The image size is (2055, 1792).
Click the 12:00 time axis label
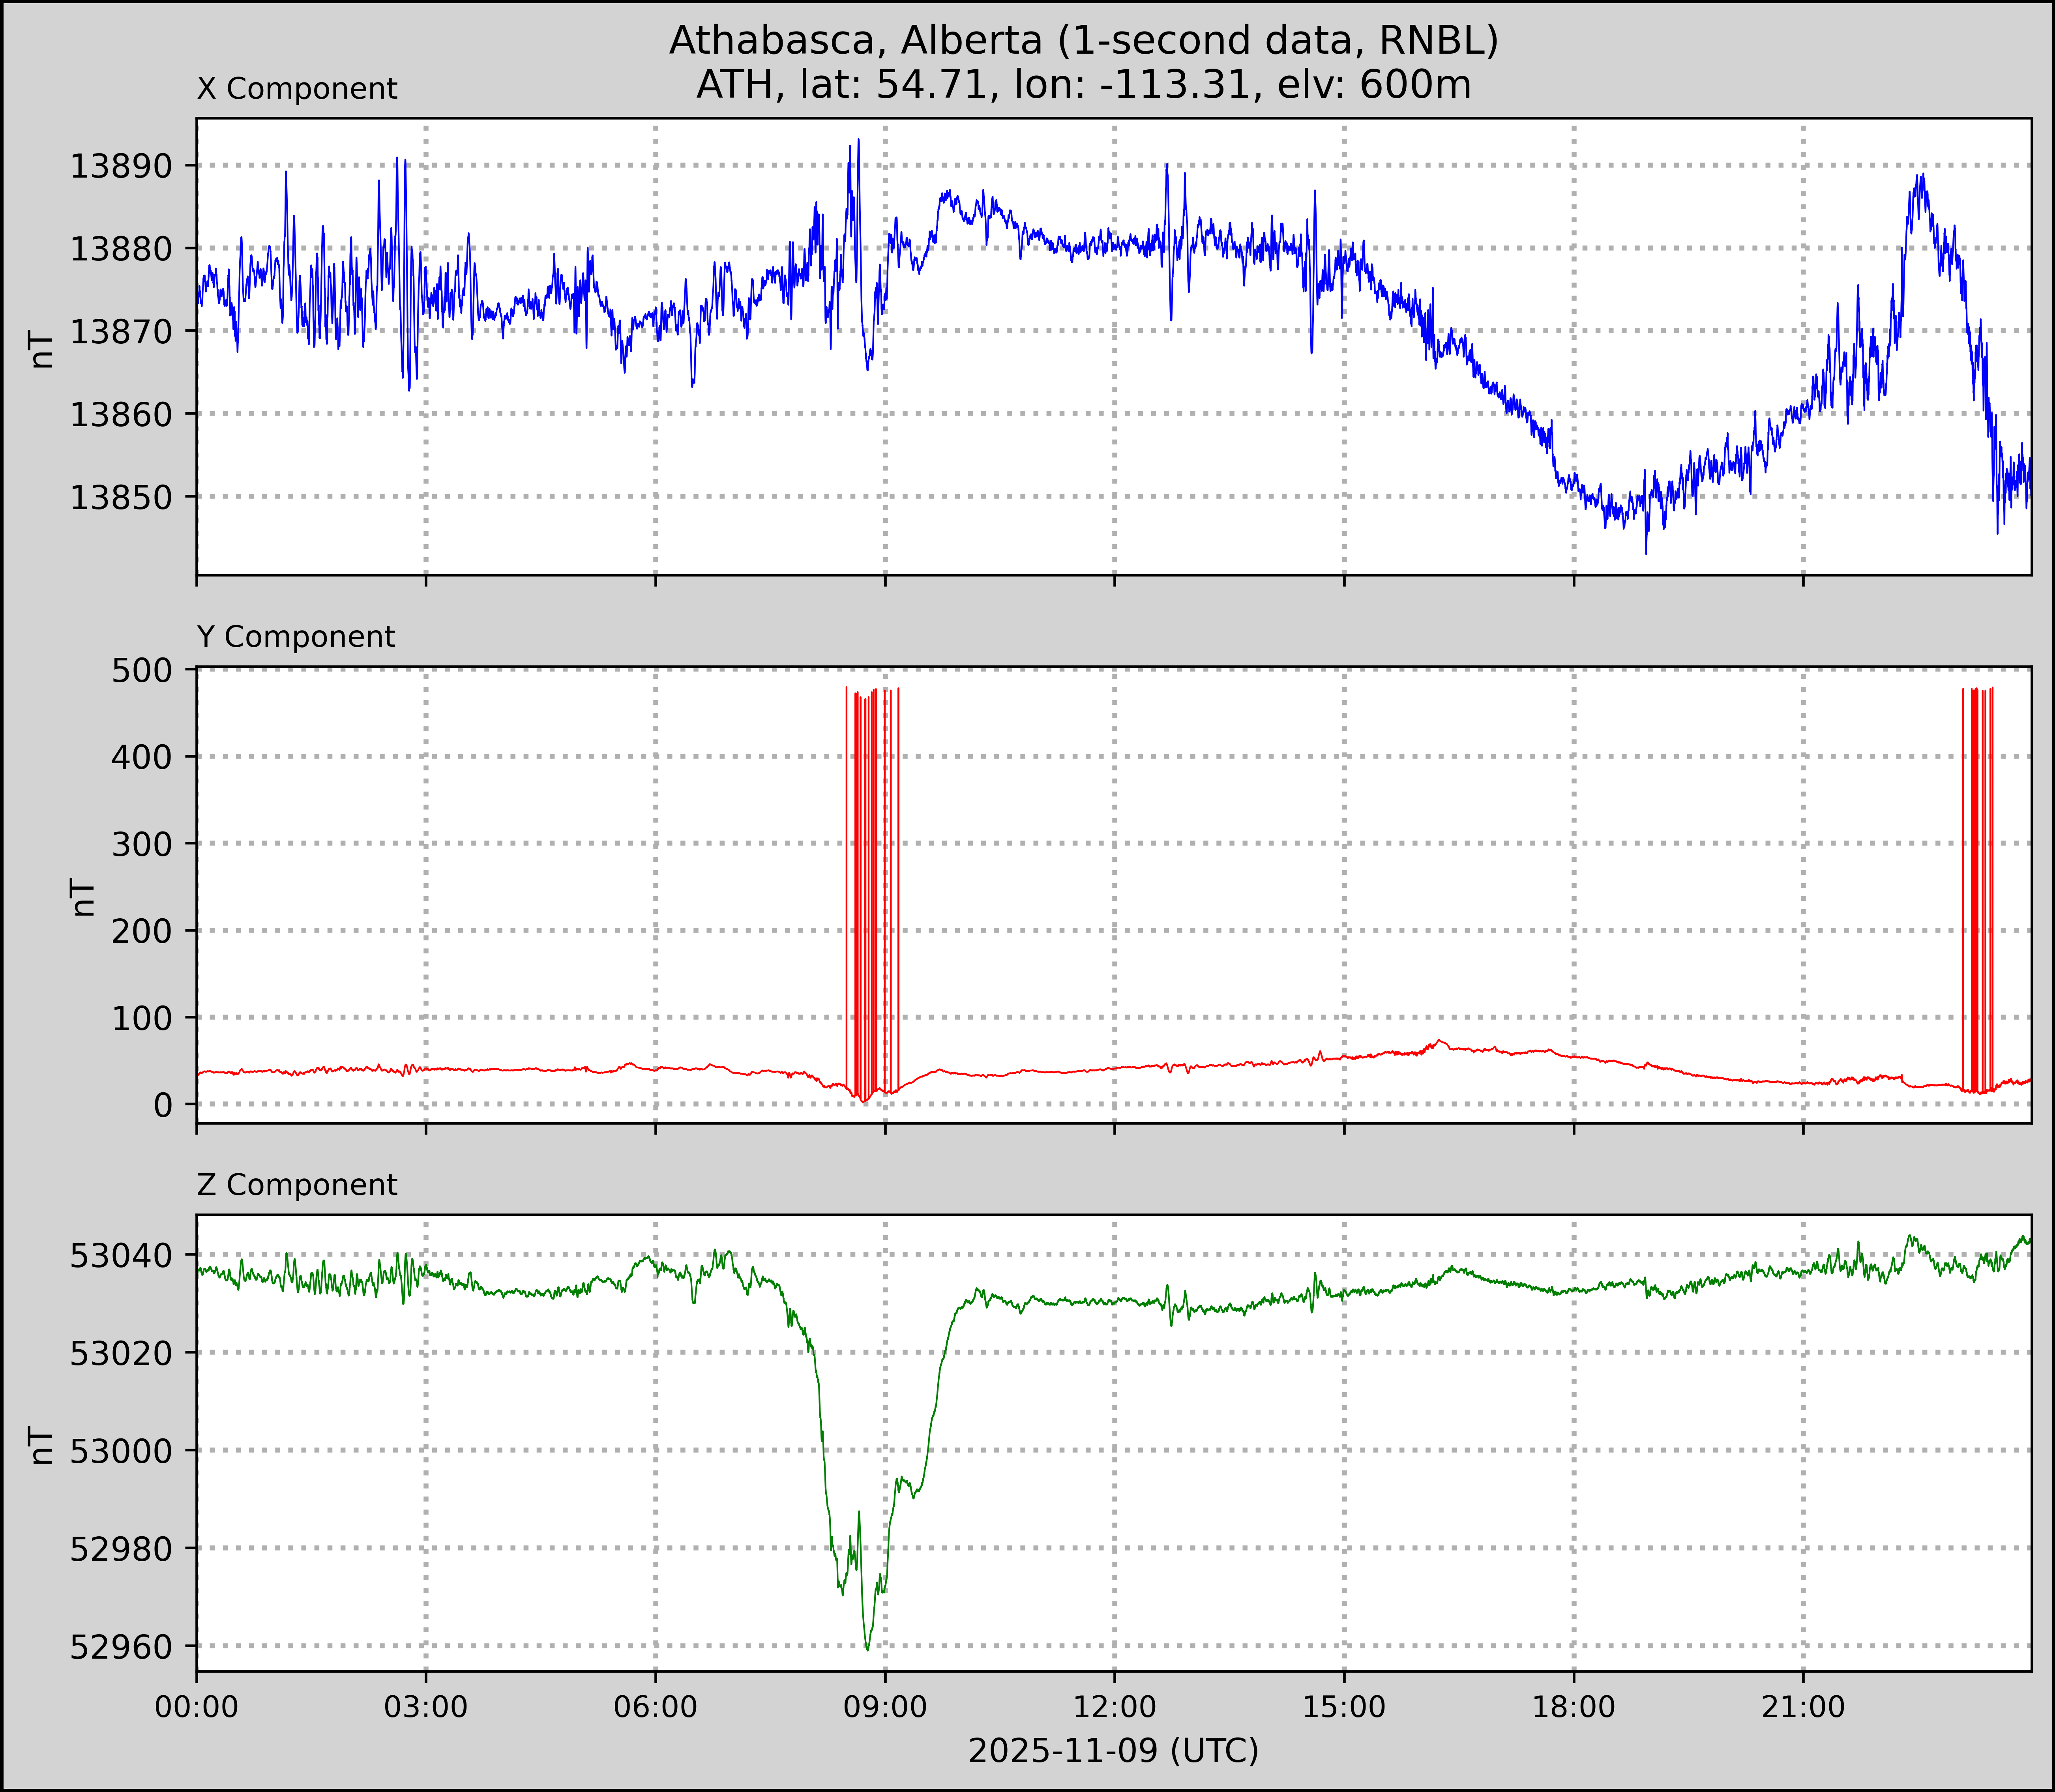click(x=1114, y=1707)
